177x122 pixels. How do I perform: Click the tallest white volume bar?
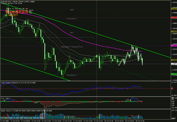[45, 115]
